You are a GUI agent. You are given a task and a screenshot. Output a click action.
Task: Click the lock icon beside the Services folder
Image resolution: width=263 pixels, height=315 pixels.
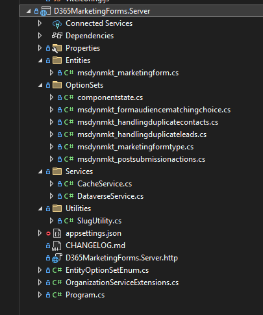[x=48, y=171]
